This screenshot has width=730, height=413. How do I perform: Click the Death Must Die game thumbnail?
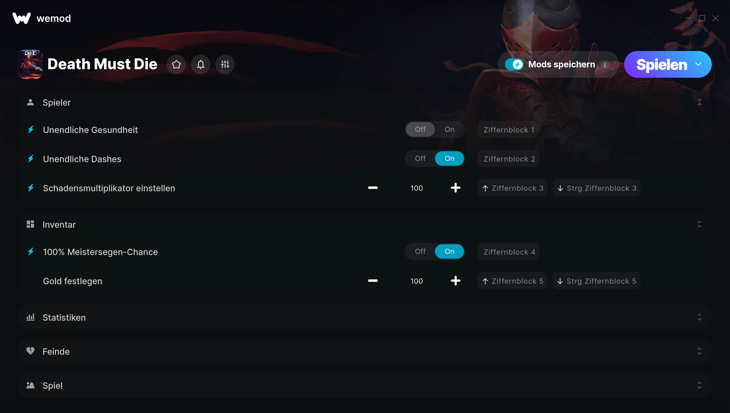pyautogui.click(x=30, y=64)
